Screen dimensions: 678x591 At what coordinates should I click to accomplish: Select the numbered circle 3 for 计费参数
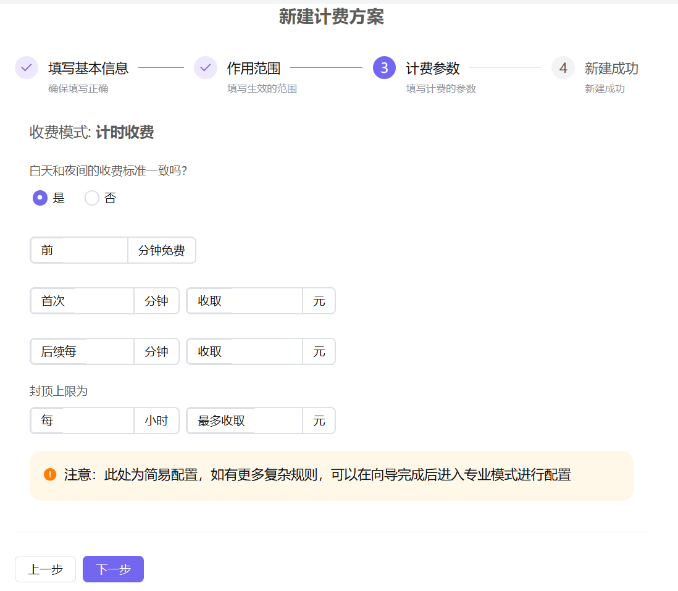pyautogui.click(x=383, y=68)
